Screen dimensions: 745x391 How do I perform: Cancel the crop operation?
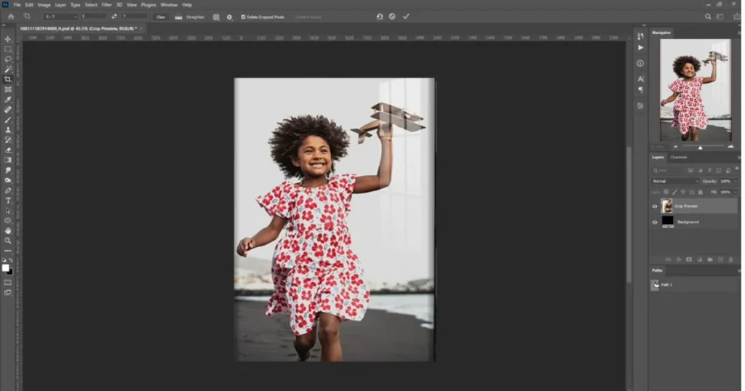click(392, 17)
